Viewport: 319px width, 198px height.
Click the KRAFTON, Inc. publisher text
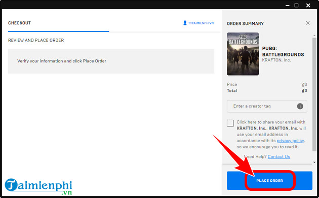pyautogui.click(x=276, y=60)
